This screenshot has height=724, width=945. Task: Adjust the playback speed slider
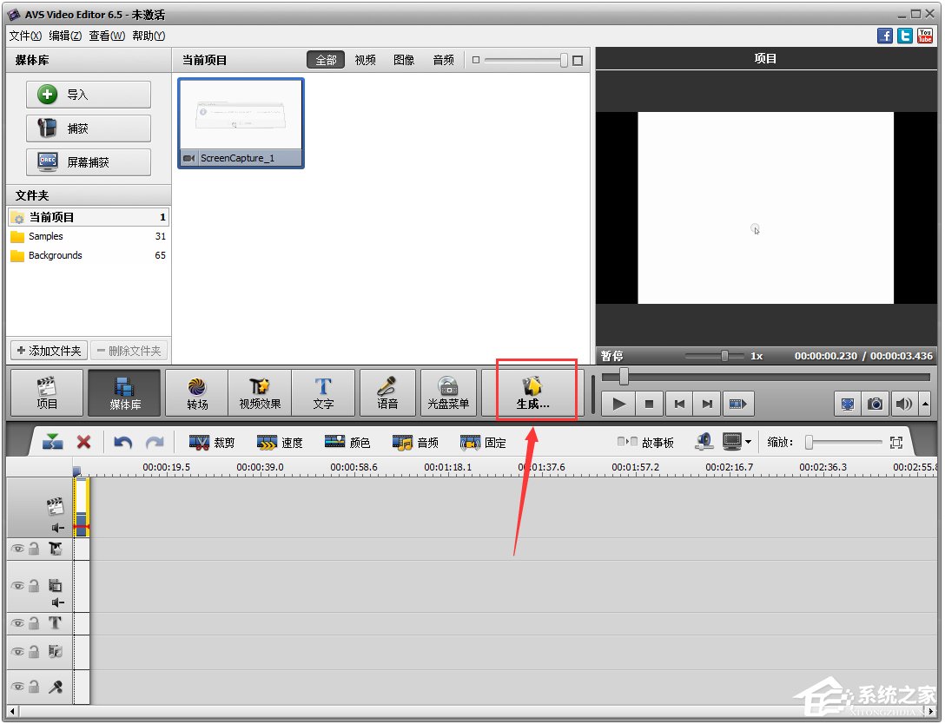pos(724,356)
